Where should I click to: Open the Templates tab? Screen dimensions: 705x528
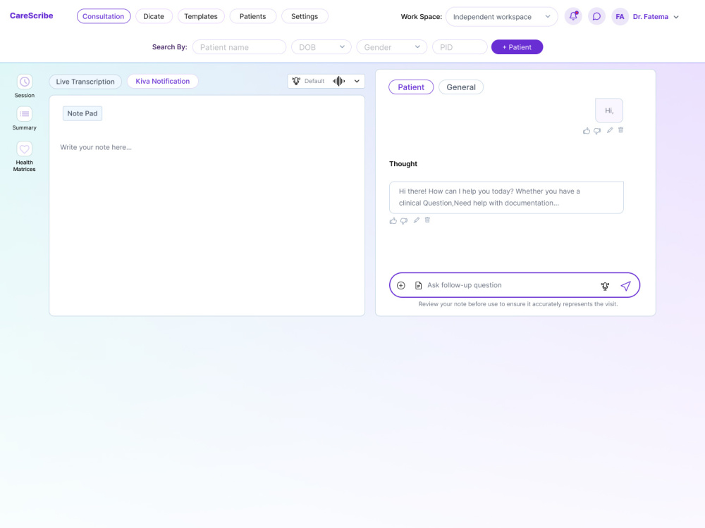pyautogui.click(x=201, y=16)
